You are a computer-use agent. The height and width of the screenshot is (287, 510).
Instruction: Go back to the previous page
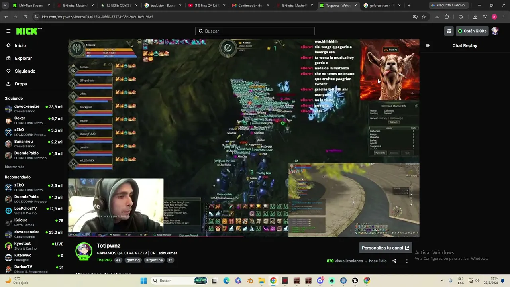6,17
